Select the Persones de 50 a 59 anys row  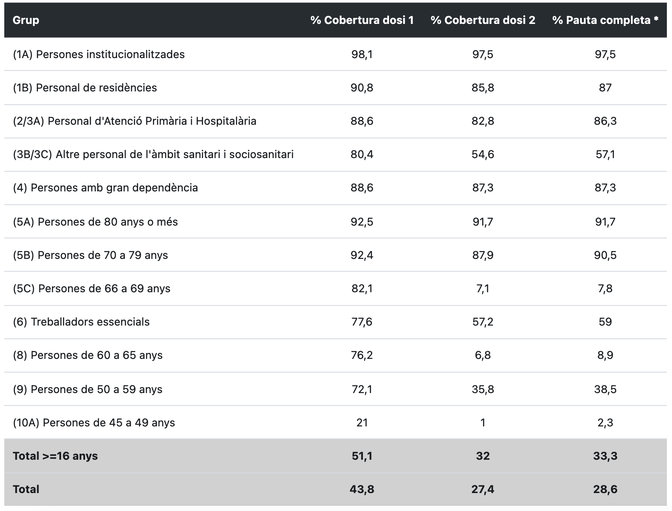(88, 389)
